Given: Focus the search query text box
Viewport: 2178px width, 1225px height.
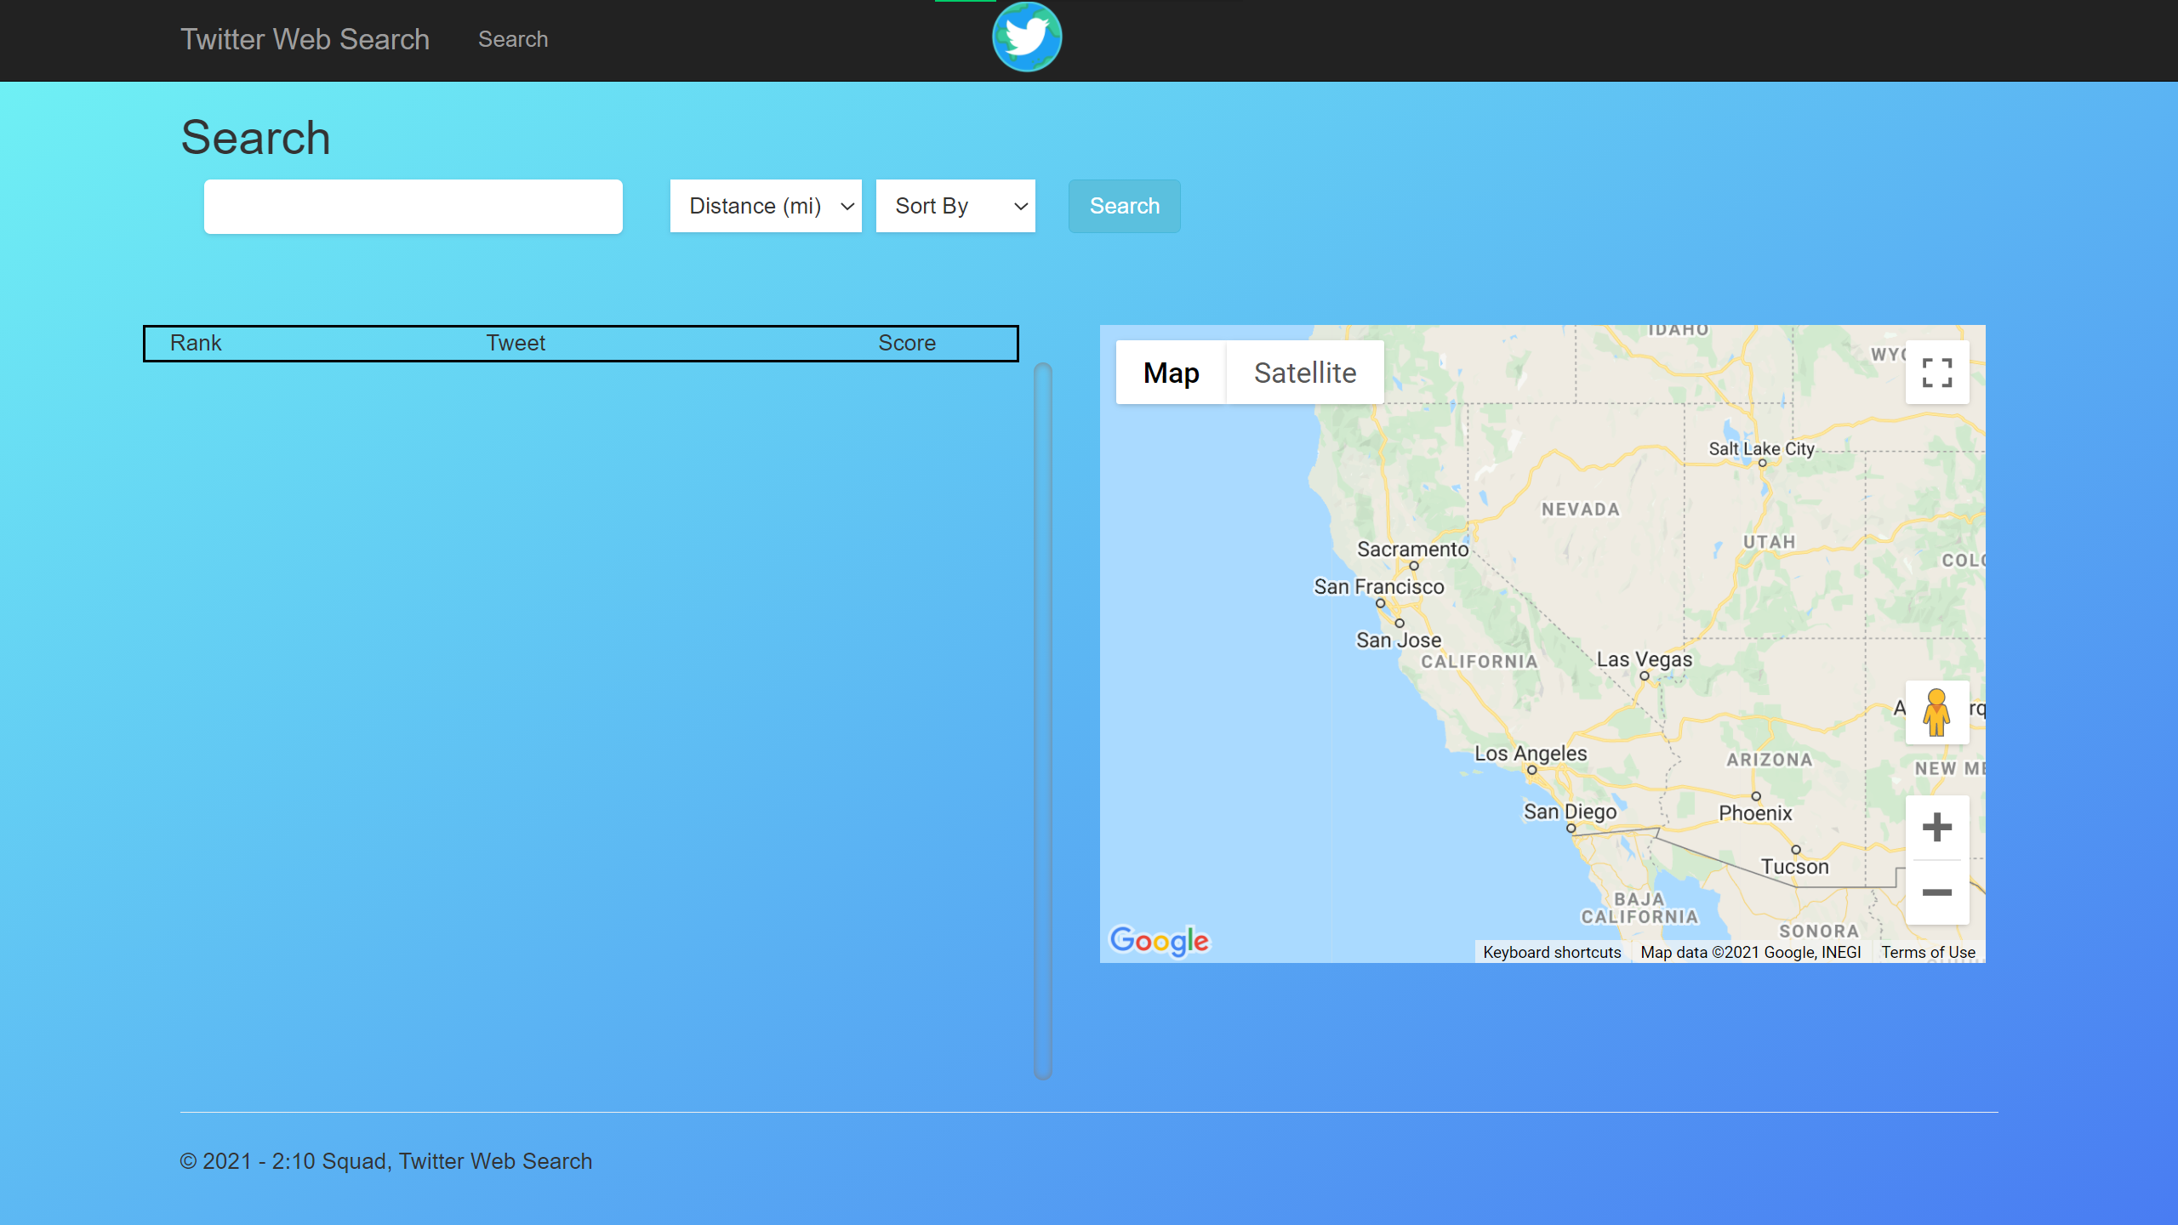Looking at the screenshot, I should [413, 207].
